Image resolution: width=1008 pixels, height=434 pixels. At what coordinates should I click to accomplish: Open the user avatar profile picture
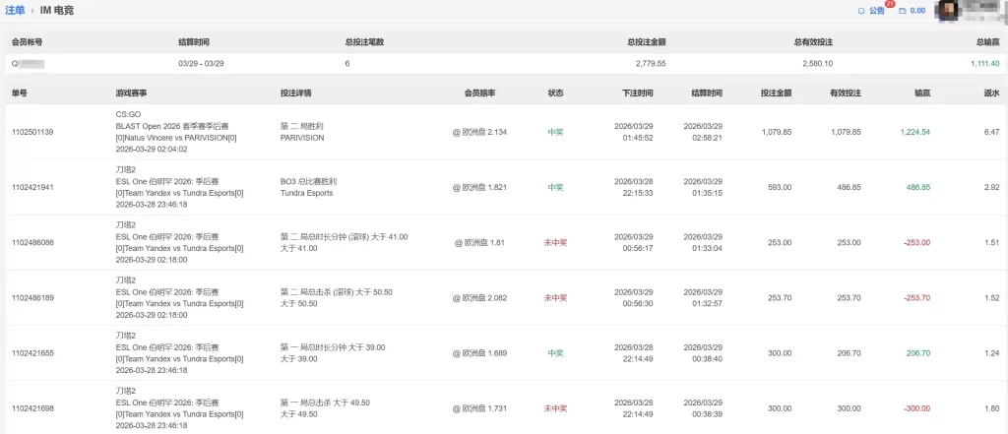coord(947,11)
